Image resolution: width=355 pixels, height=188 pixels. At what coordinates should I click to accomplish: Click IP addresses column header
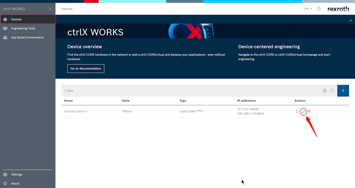[x=246, y=101]
